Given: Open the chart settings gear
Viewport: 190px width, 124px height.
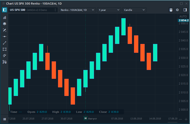Looking at the screenshot, I should coord(177,10).
